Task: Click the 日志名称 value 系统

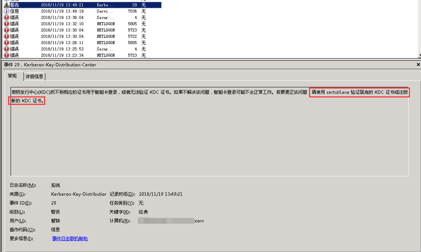Action: (x=55, y=185)
